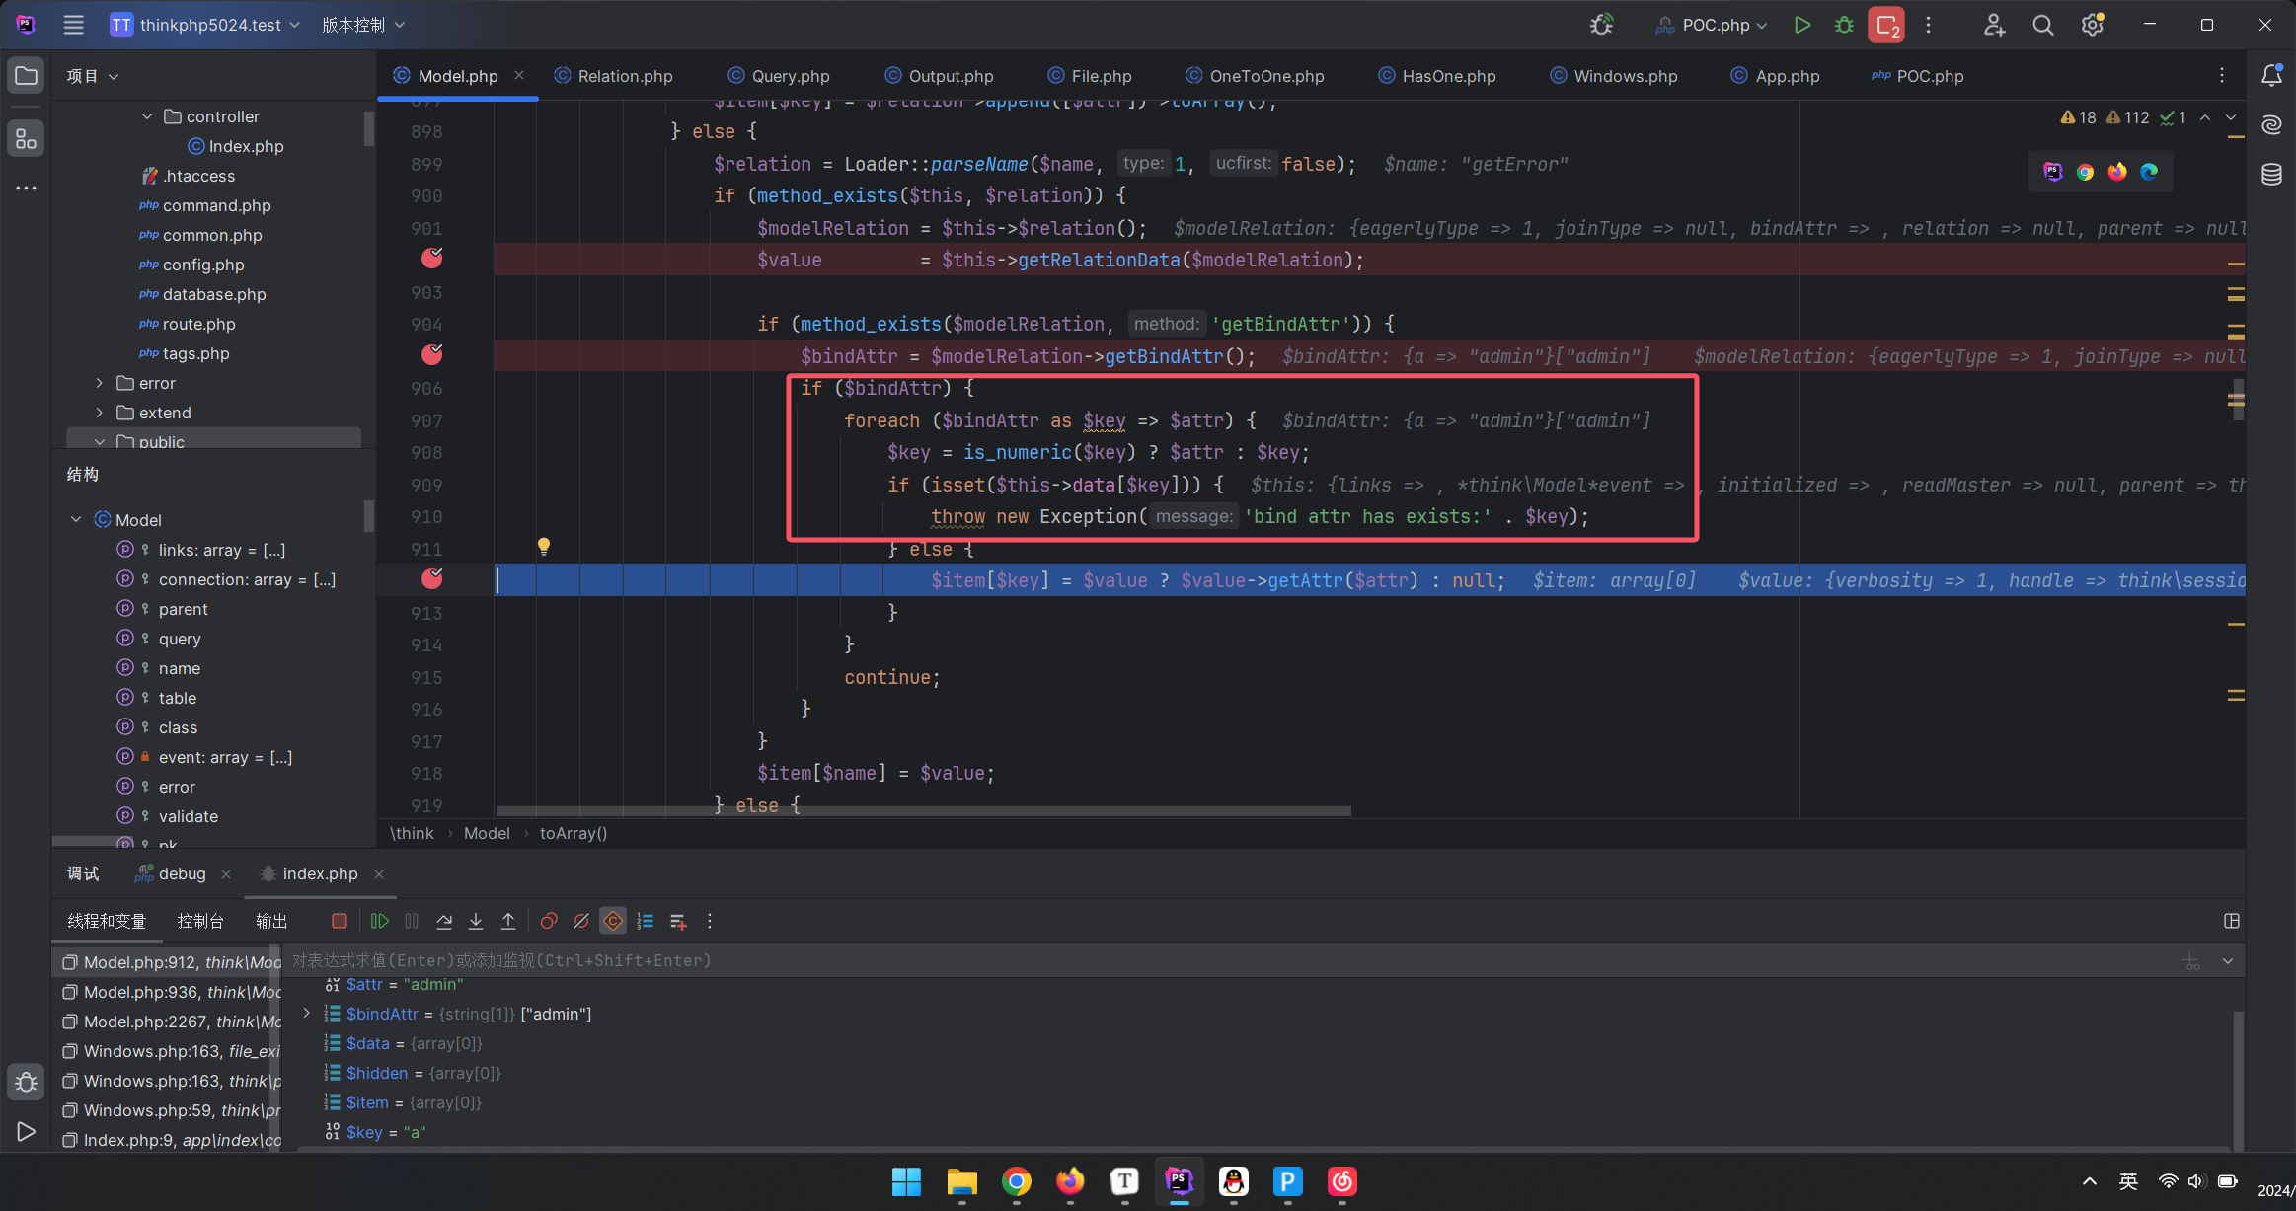Click the Run POC.php green play button

1801,25
